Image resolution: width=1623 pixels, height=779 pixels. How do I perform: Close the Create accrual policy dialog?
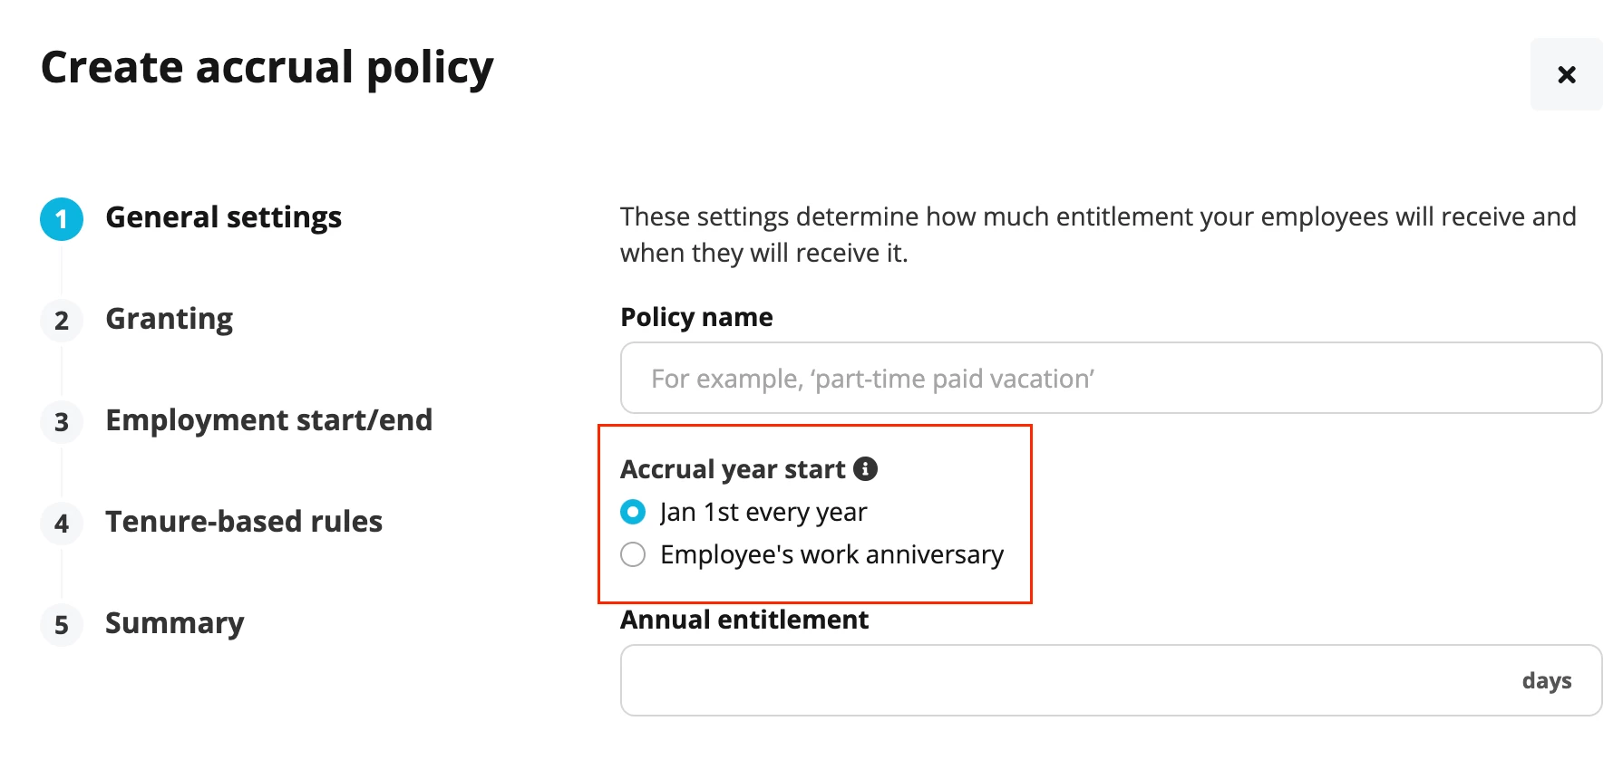pyautogui.click(x=1566, y=74)
